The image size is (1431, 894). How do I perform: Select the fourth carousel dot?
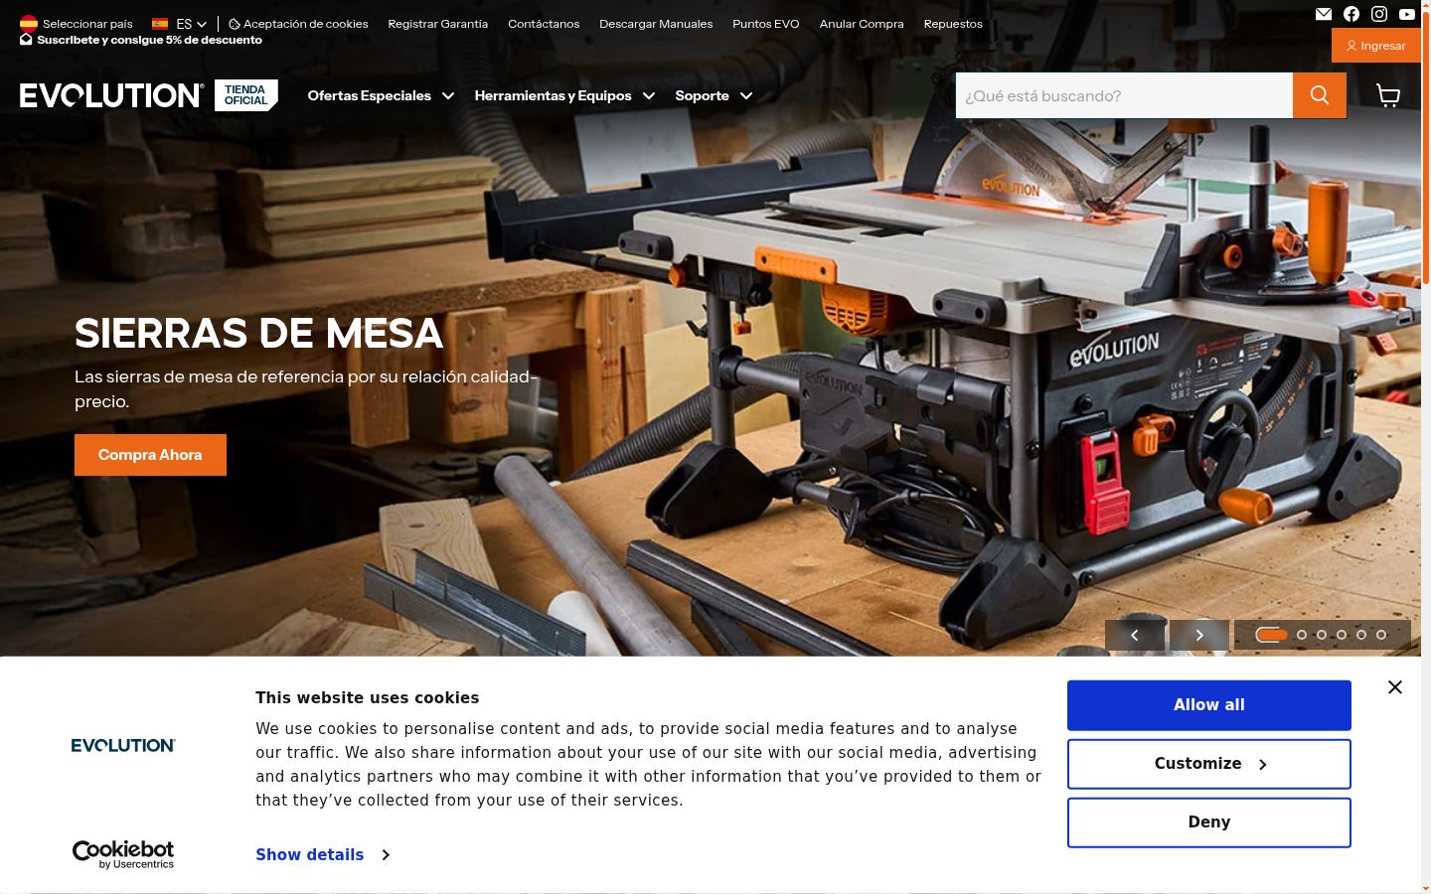(1342, 635)
